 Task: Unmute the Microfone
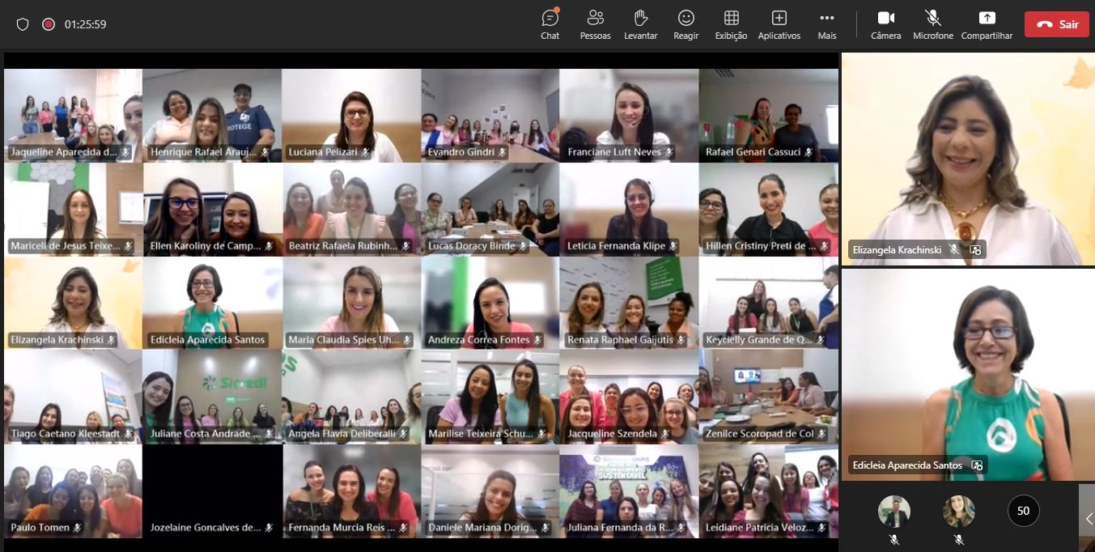933,24
